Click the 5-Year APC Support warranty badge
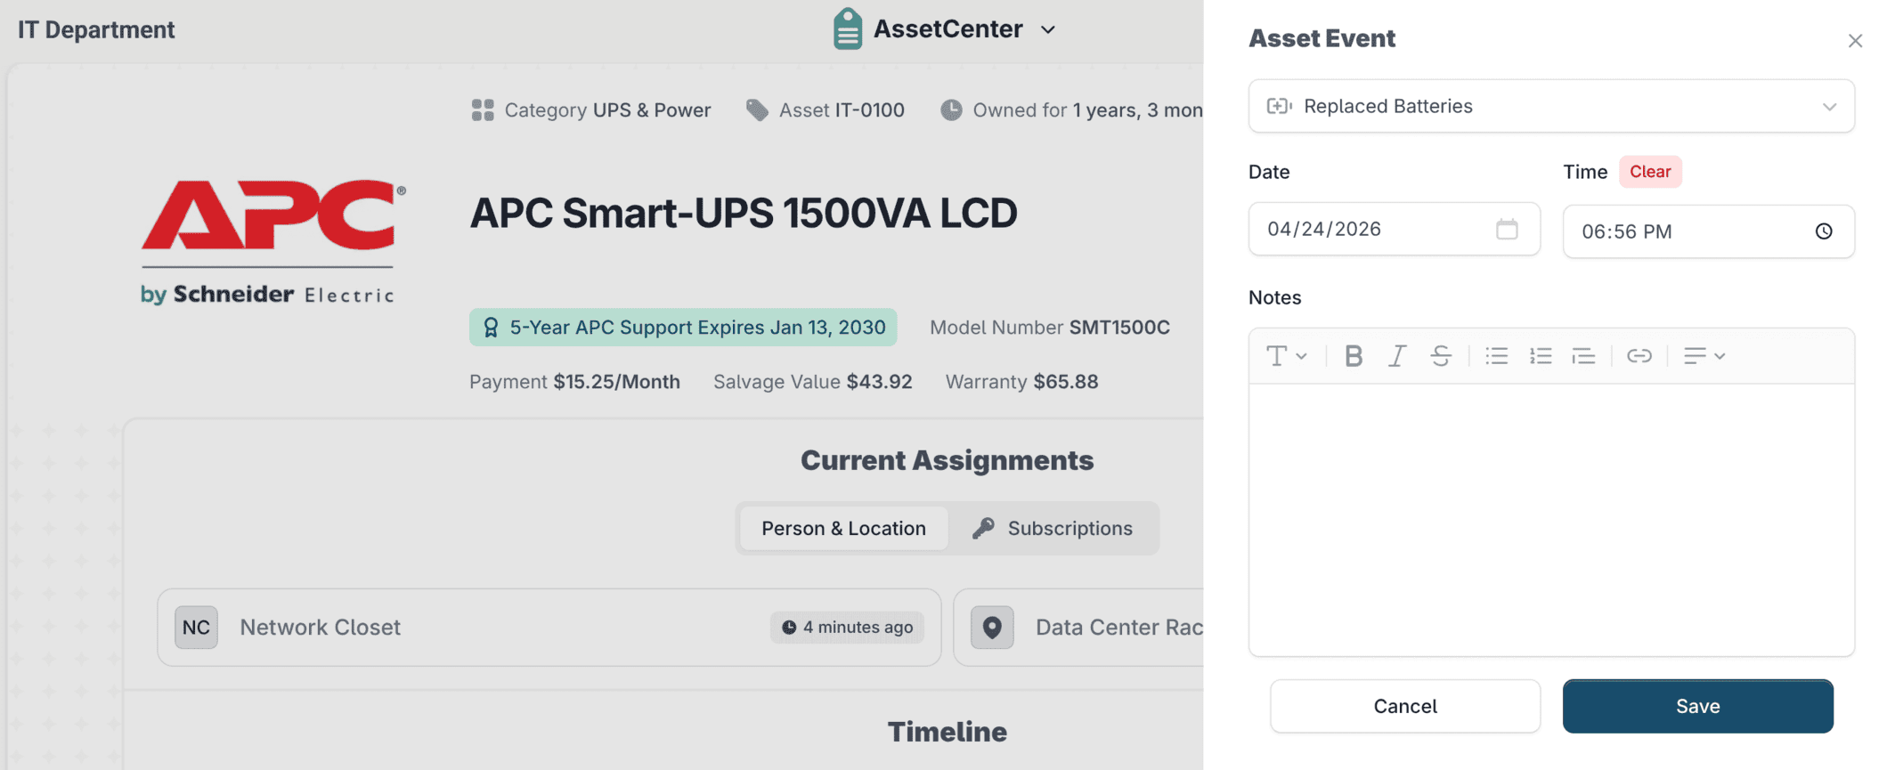The image size is (1895, 770). [x=683, y=328]
